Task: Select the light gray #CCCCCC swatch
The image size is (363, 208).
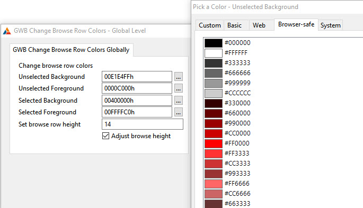Action: pyautogui.click(x=214, y=93)
